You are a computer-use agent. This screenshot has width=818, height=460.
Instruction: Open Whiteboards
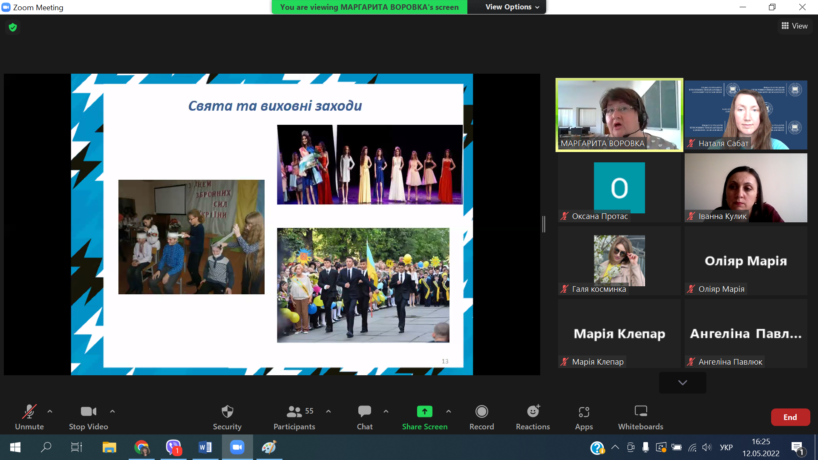tap(640, 417)
